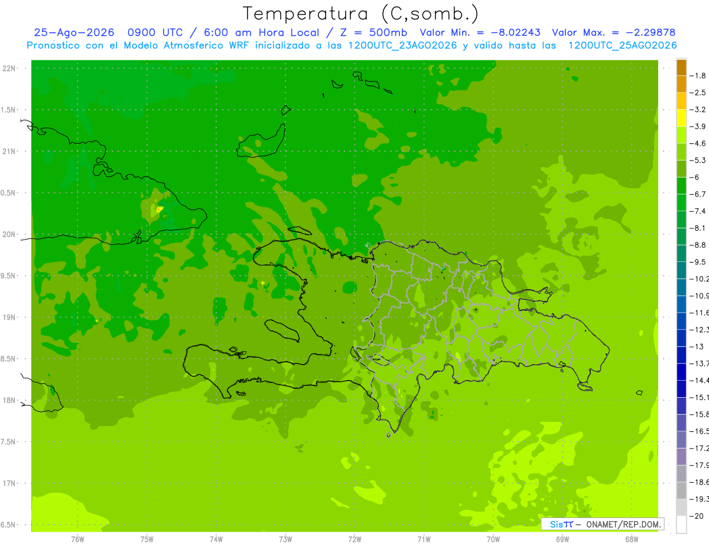The width and height of the screenshot is (709, 547).
Task: Pick the green legend swatch between -6.7 and -7.4
Action: click(x=681, y=202)
